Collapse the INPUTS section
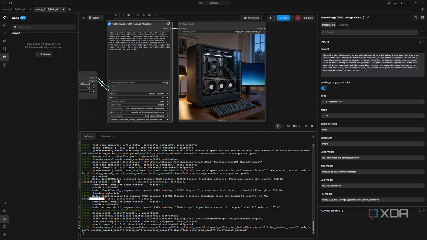This screenshot has height=240, width=427. 424,42
